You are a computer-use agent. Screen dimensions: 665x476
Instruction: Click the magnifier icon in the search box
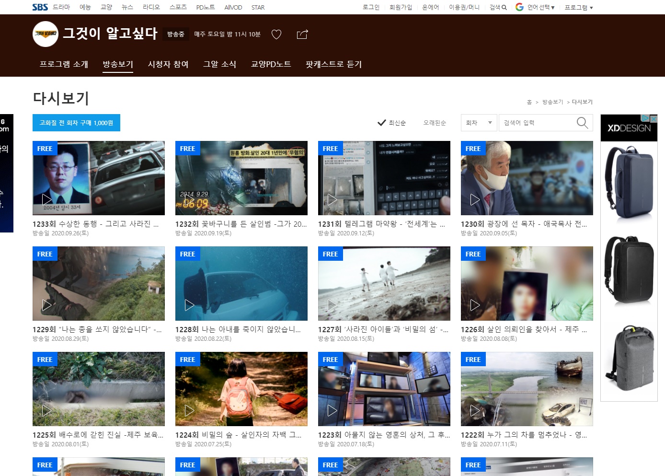[582, 123]
